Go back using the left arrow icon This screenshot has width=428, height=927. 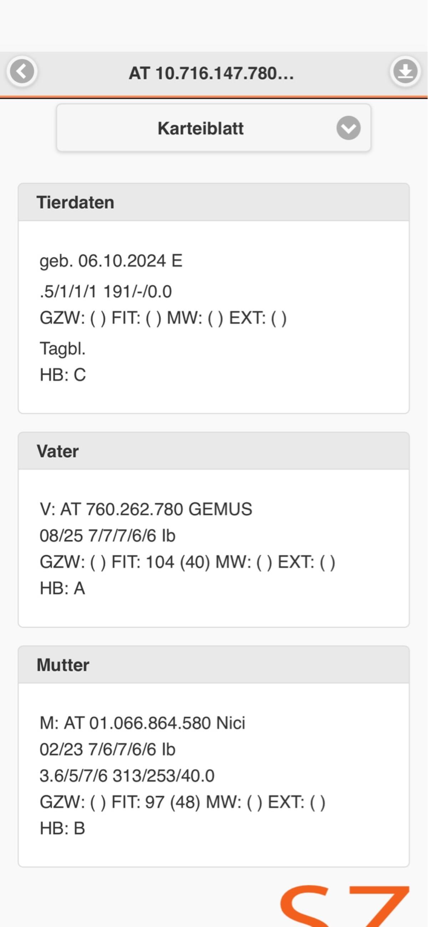coord(22,71)
